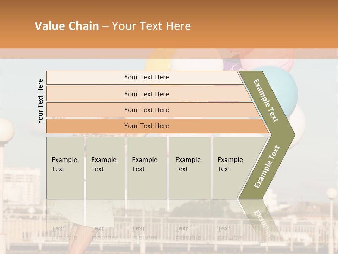Select the third horizontal "Your Text Here" bar

click(146, 110)
